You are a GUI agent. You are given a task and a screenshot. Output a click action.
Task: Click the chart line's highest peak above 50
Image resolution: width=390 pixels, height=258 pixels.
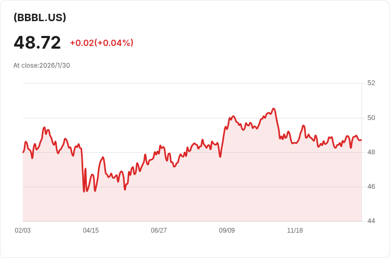273,109
